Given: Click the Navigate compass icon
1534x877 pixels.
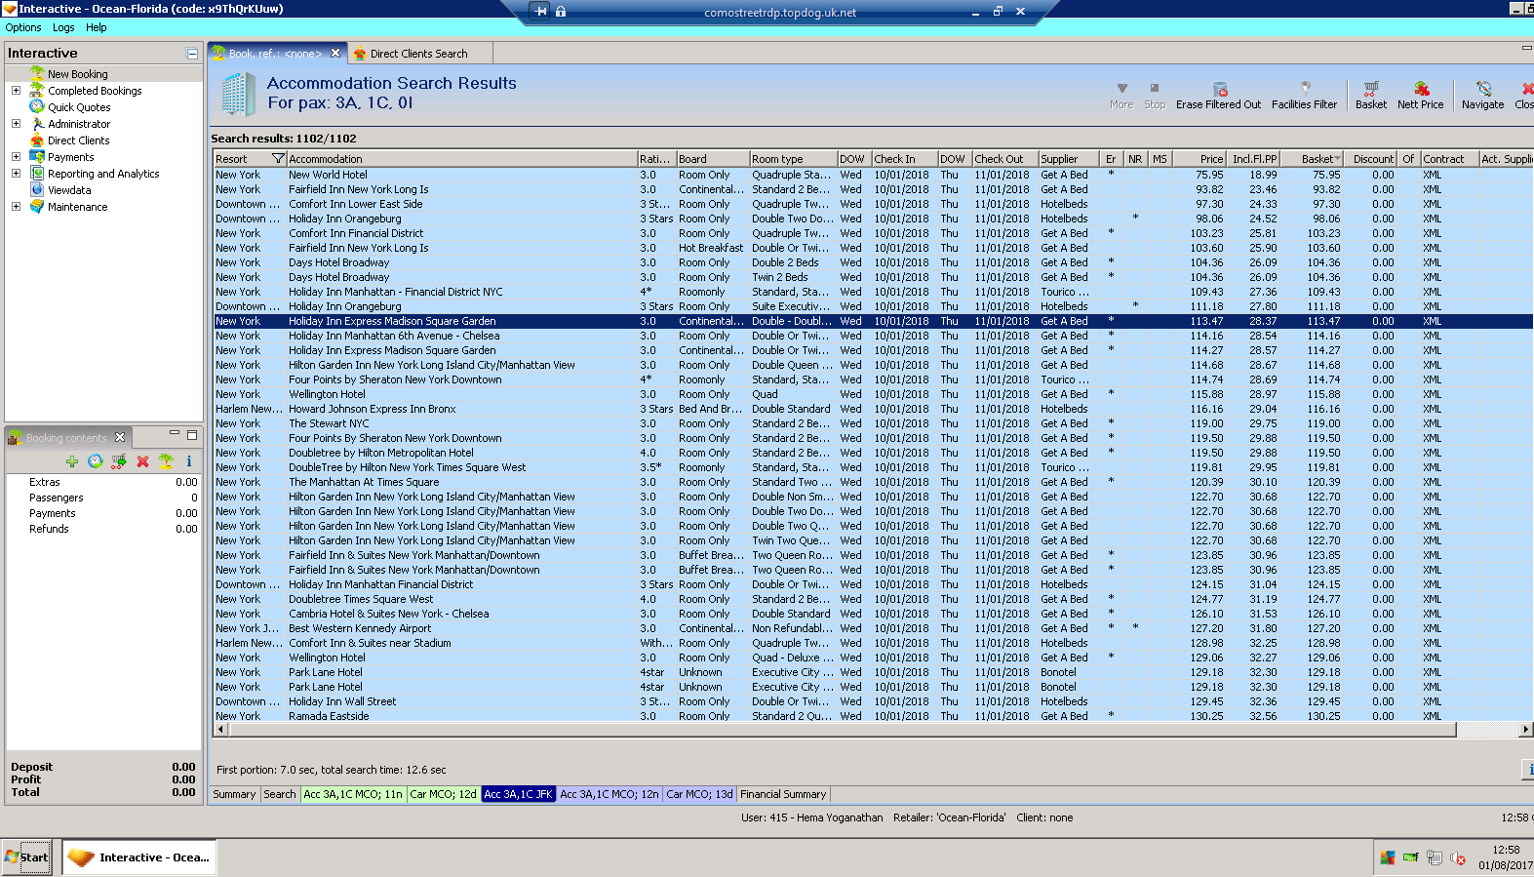Looking at the screenshot, I should click(x=1482, y=89).
